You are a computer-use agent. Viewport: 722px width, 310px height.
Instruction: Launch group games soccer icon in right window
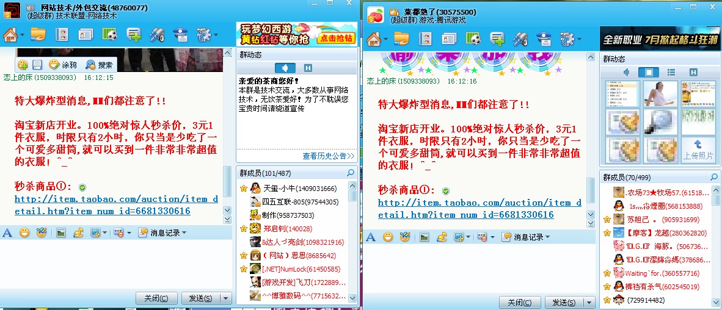pos(473,38)
